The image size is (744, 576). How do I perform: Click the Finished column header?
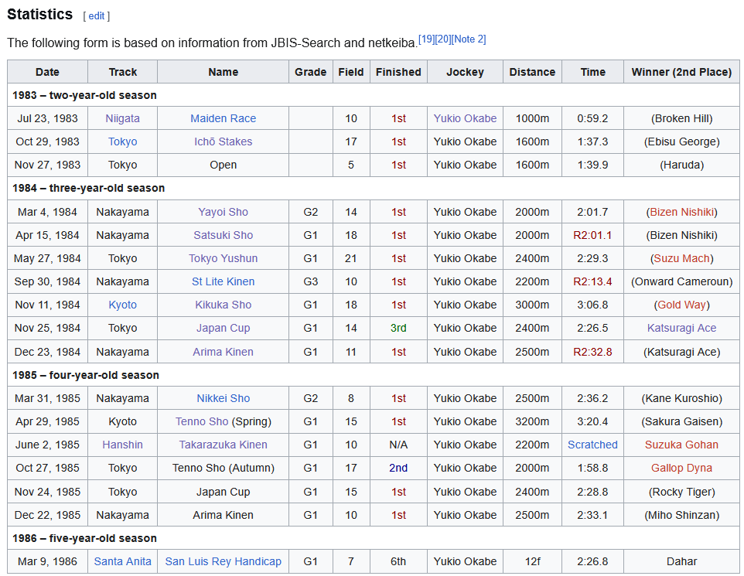398,72
